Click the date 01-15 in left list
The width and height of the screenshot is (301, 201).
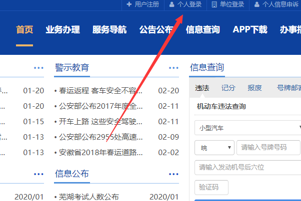click(33, 122)
